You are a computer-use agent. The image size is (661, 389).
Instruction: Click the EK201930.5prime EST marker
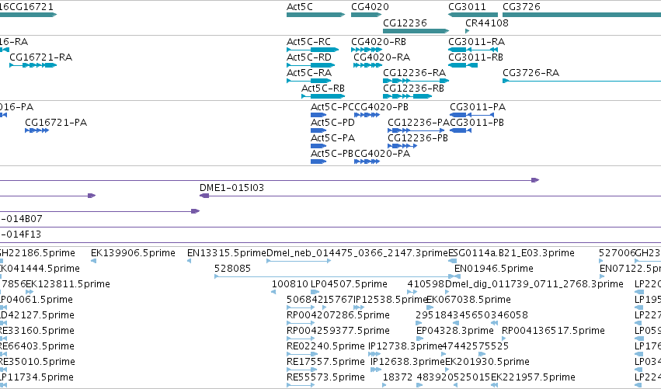coord(448,370)
